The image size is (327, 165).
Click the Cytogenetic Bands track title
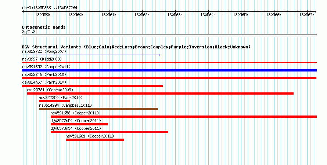(x=44, y=27)
